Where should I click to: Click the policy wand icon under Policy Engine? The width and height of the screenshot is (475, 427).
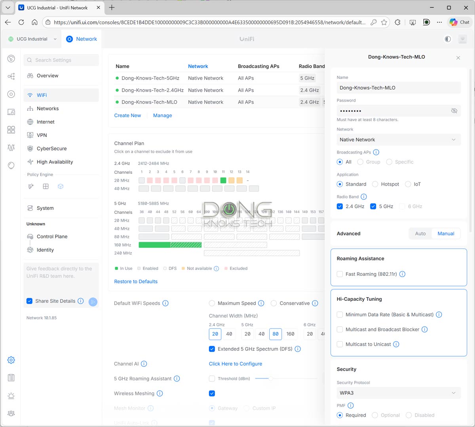(x=31, y=186)
